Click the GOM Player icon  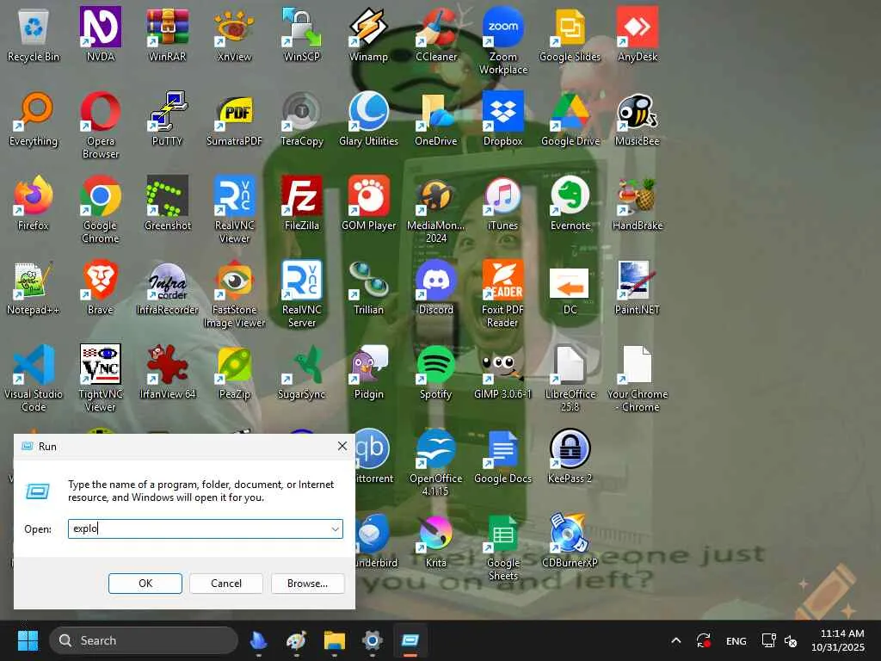click(368, 203)
